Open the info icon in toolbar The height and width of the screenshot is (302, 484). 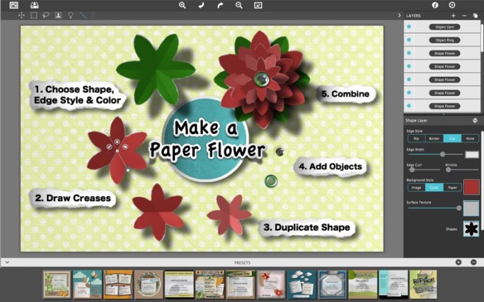coord(436,5)
